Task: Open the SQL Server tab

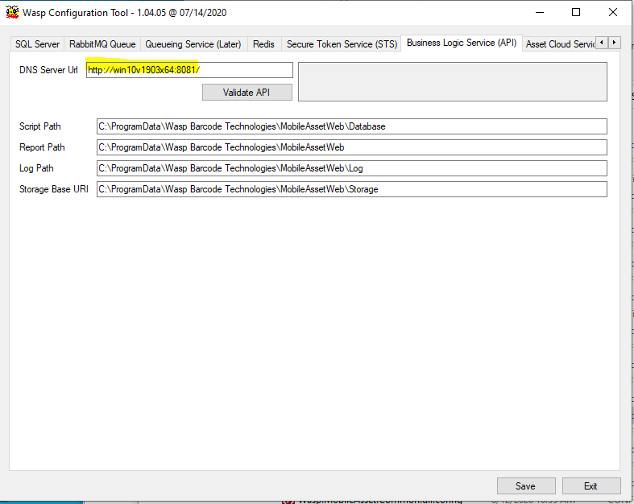Action: pos(37,44)
